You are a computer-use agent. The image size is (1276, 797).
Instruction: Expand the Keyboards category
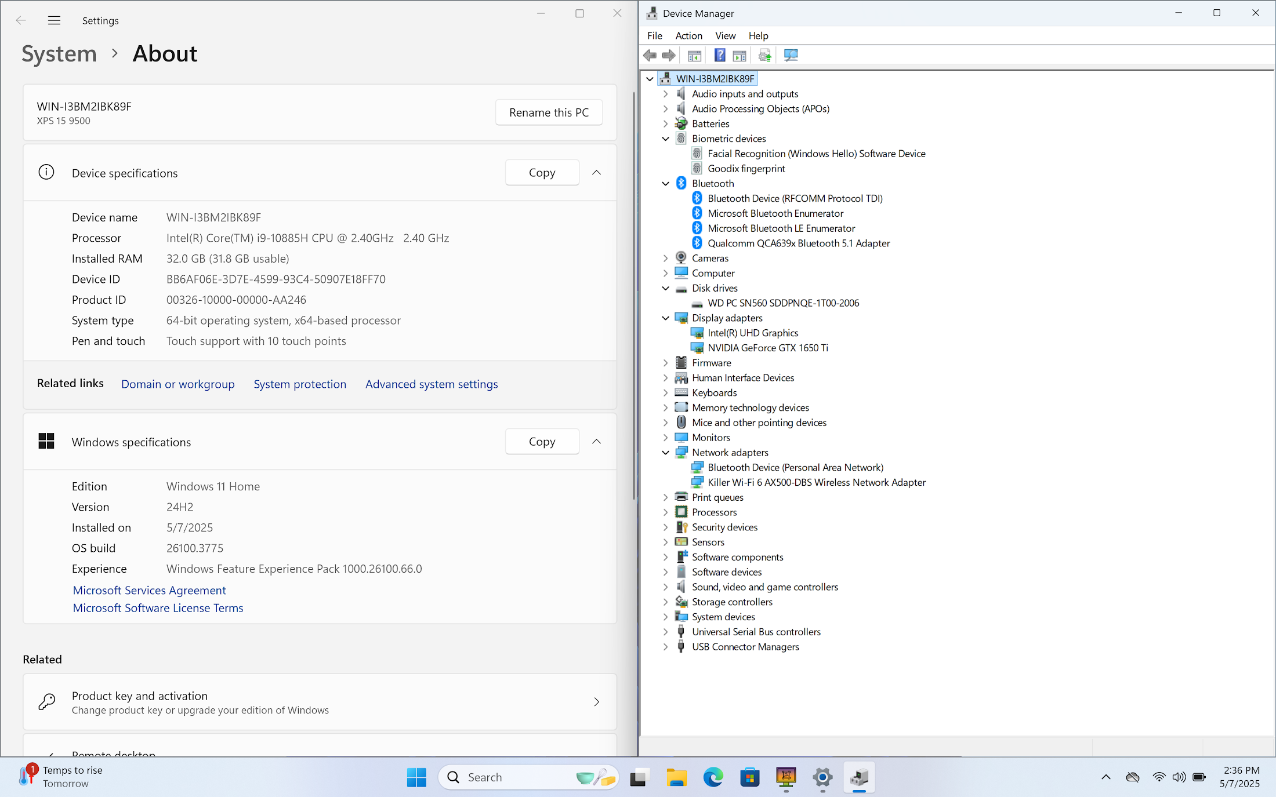[x=665, y=393]
